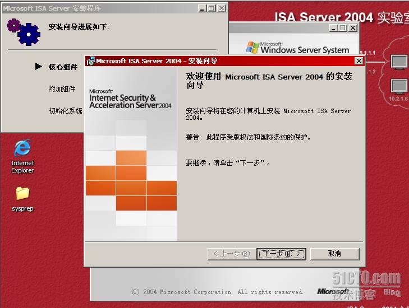Close the Microsoft ISA Server 安装程序 window
Screen dimensions: 409x308
pos(222,8)
